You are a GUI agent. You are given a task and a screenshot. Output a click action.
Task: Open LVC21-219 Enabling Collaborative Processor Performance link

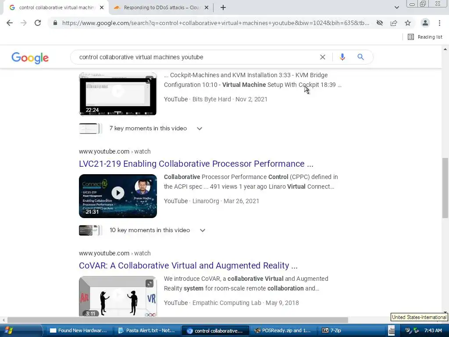click(x=196, y=164)
